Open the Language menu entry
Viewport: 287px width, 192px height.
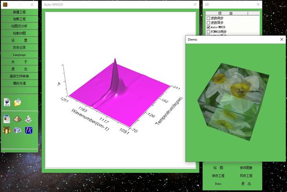[x=20, y=54]
